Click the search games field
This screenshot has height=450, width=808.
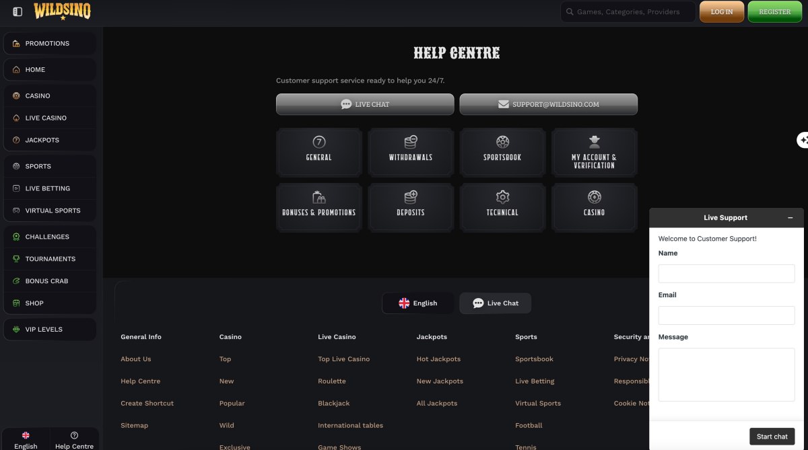coord(628,11)
